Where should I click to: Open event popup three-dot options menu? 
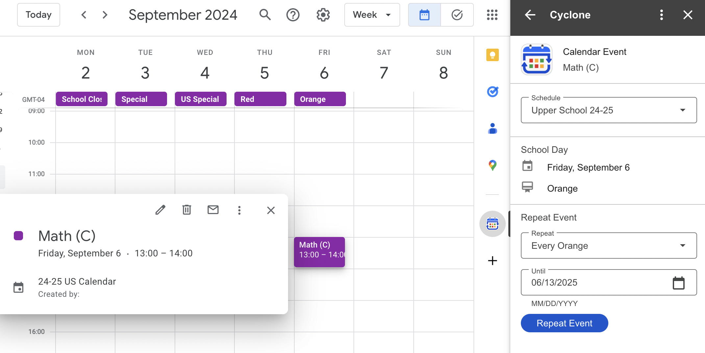point(239,210)
